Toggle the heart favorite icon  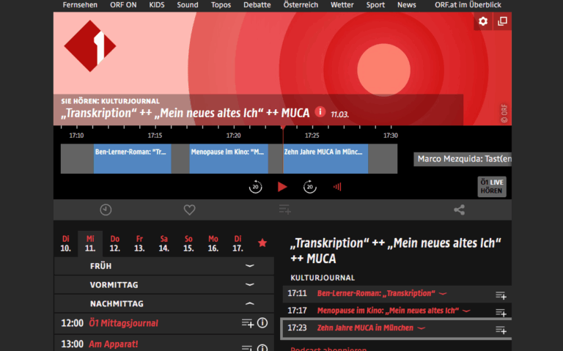pos(189,210)
